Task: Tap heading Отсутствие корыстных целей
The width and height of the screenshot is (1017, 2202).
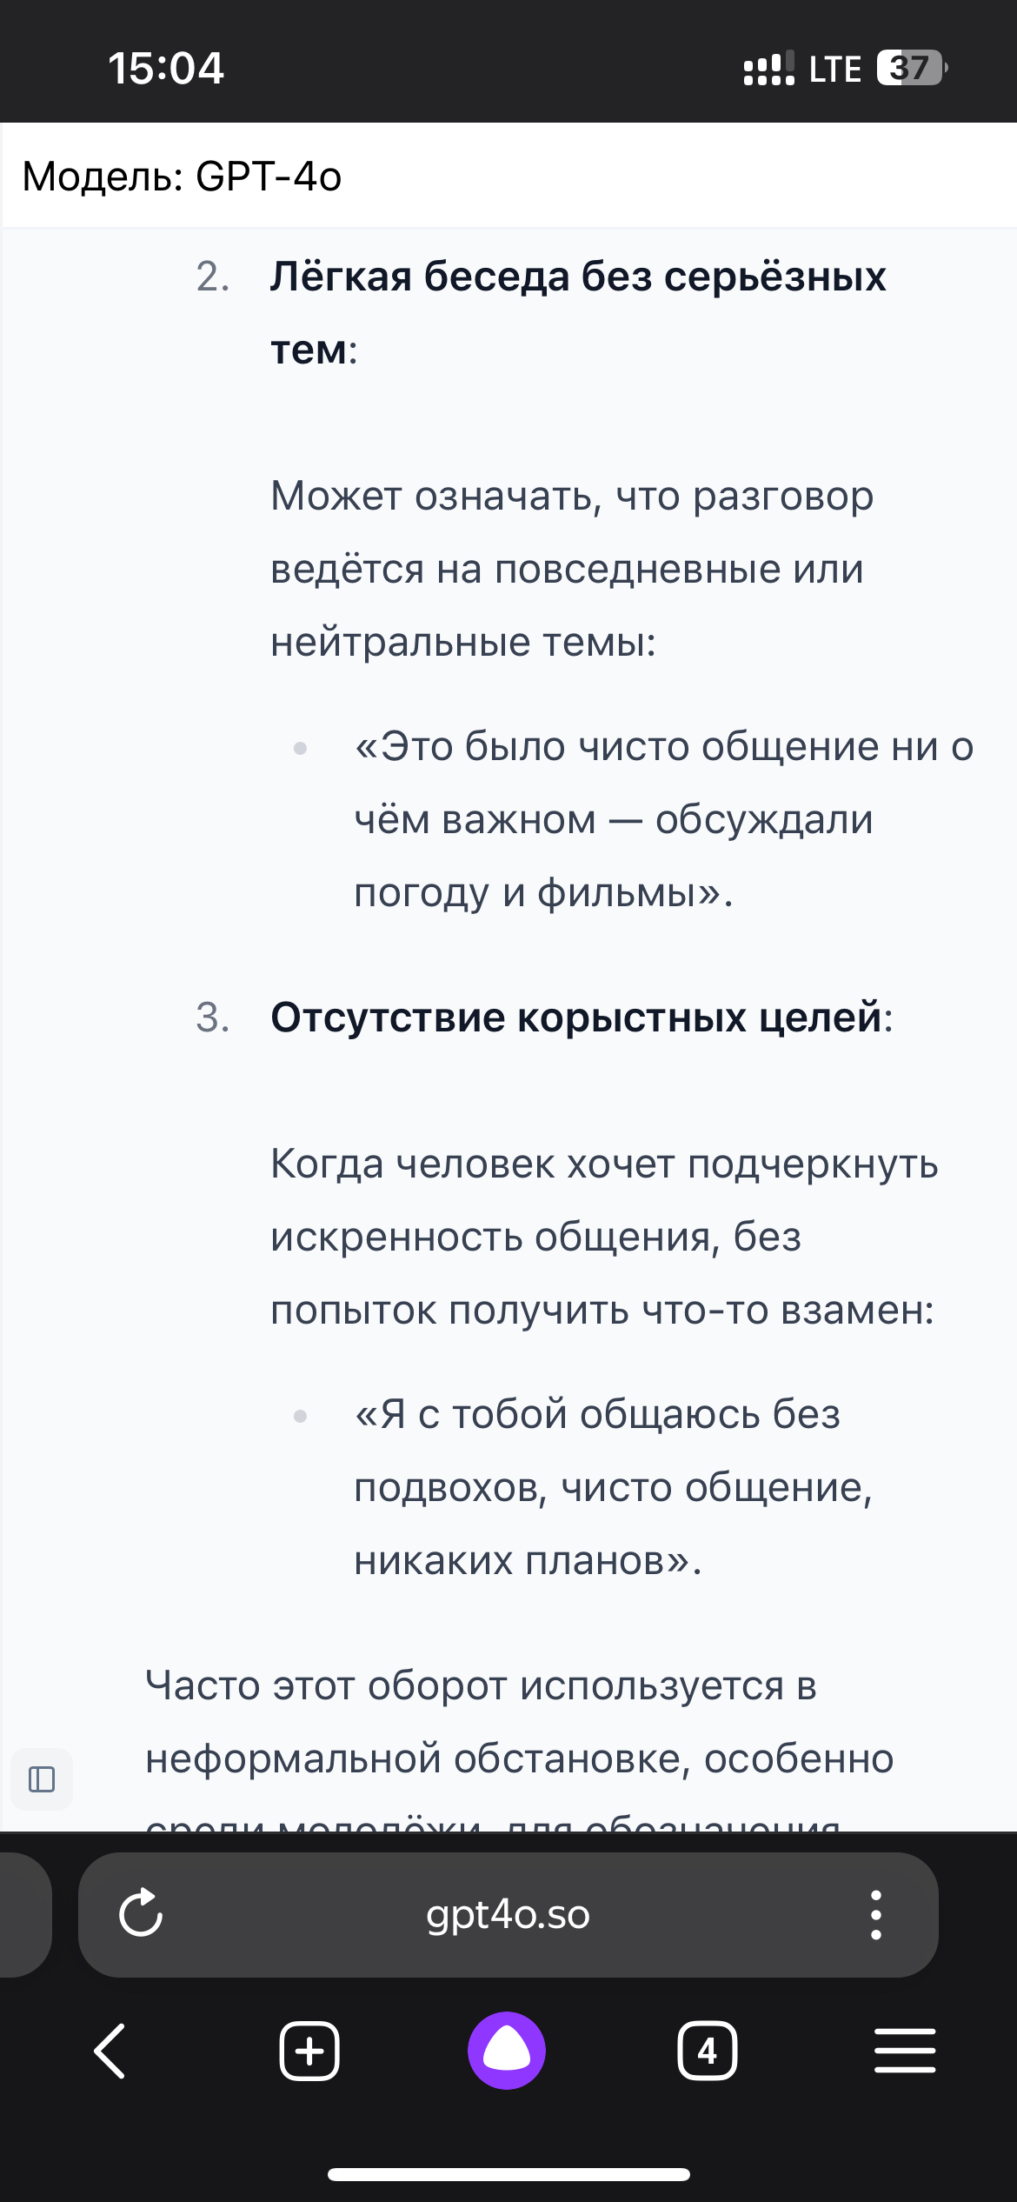Action: pos(582,1017)
